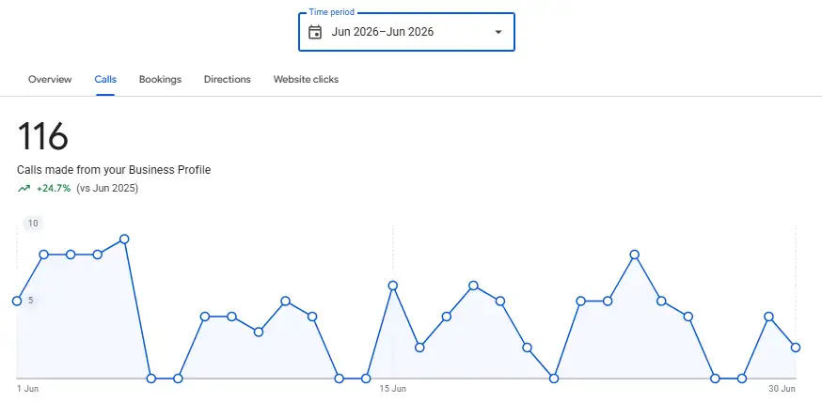Click the '5' y-axis label

tap(31, 301)
